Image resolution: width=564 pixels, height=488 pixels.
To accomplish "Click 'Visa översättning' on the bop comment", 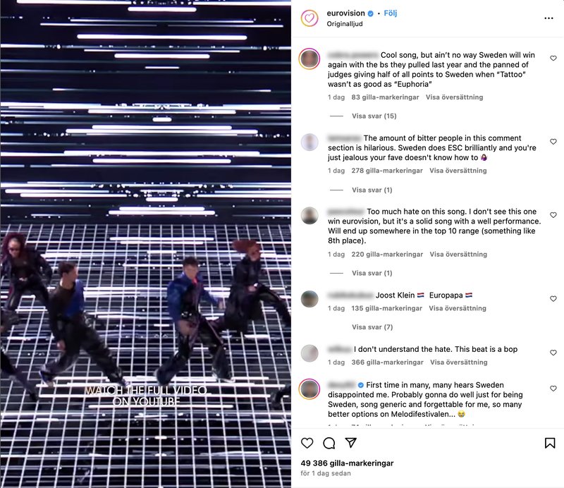I will 459,362.
